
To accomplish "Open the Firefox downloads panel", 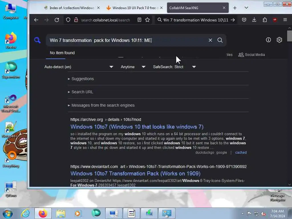I will 254,20.
